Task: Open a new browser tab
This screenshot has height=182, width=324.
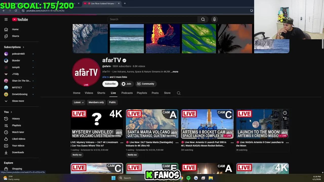Action: click(x=125, y=4)
